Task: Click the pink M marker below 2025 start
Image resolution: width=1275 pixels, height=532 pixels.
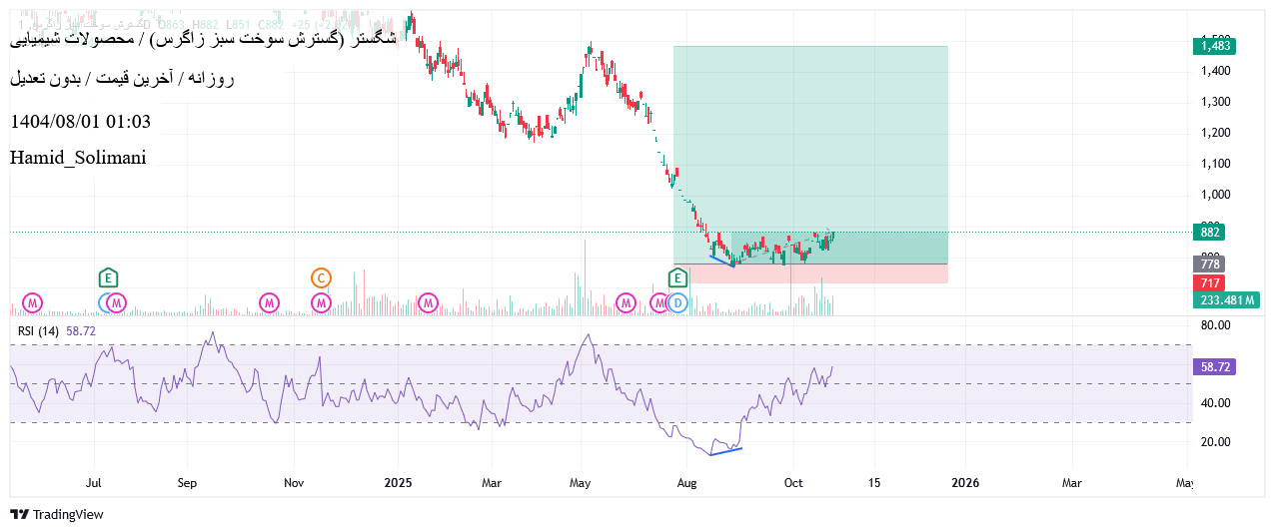Action: coord(428,301)
